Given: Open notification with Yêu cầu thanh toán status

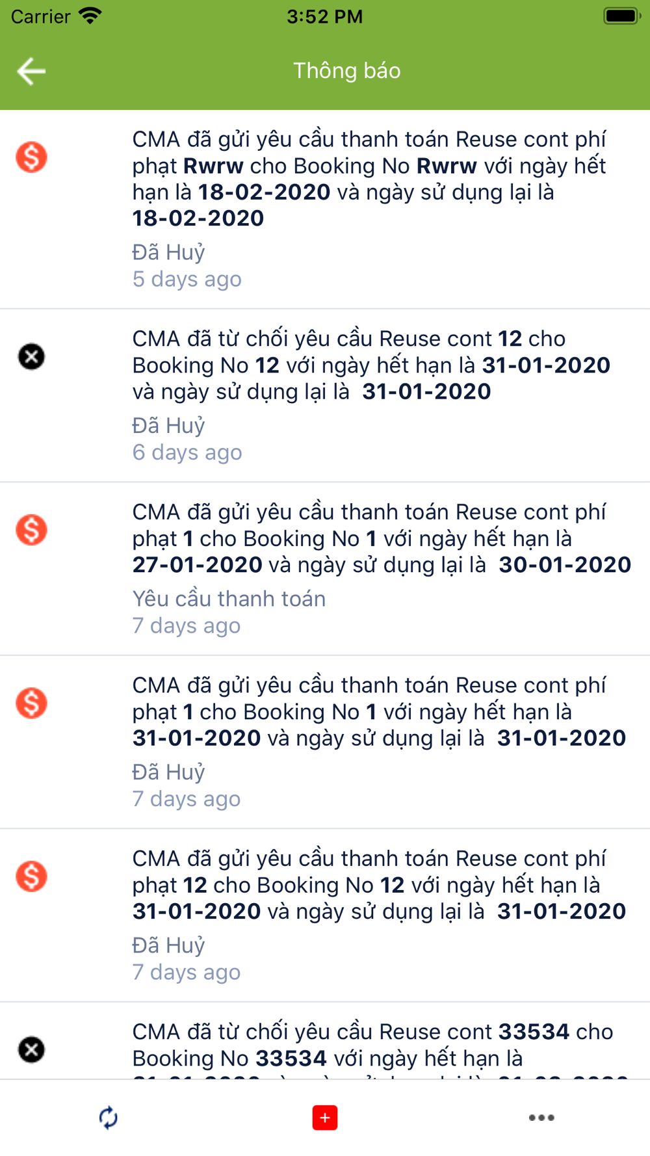Looking at the screenshot, I should point(325,569).
